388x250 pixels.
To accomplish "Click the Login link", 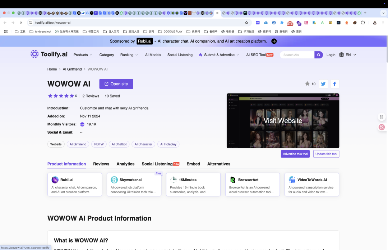I will (331, 55).
